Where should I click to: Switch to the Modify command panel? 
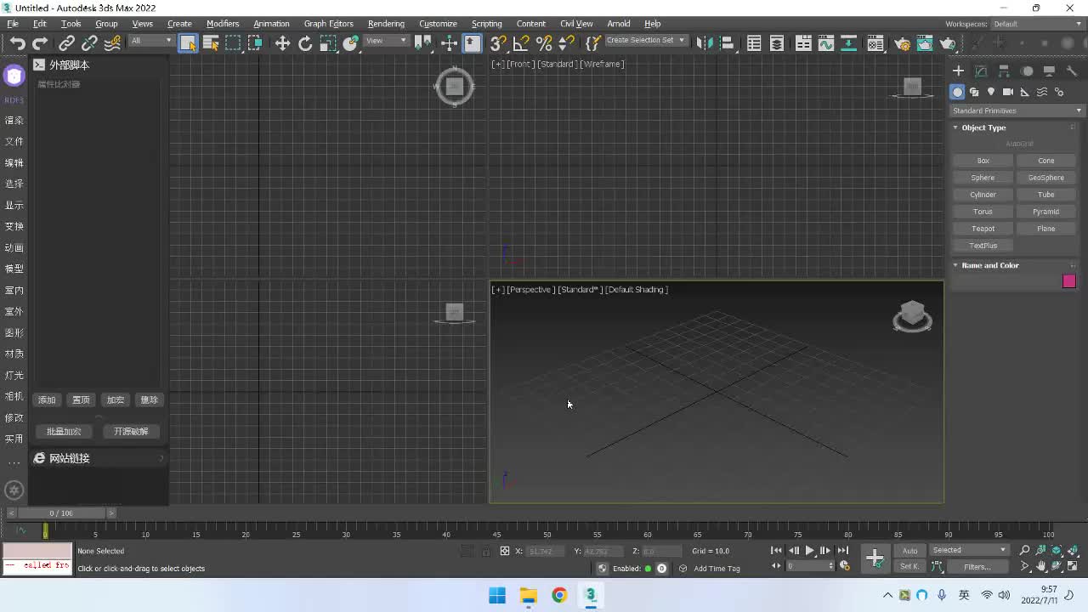point(981,71)
